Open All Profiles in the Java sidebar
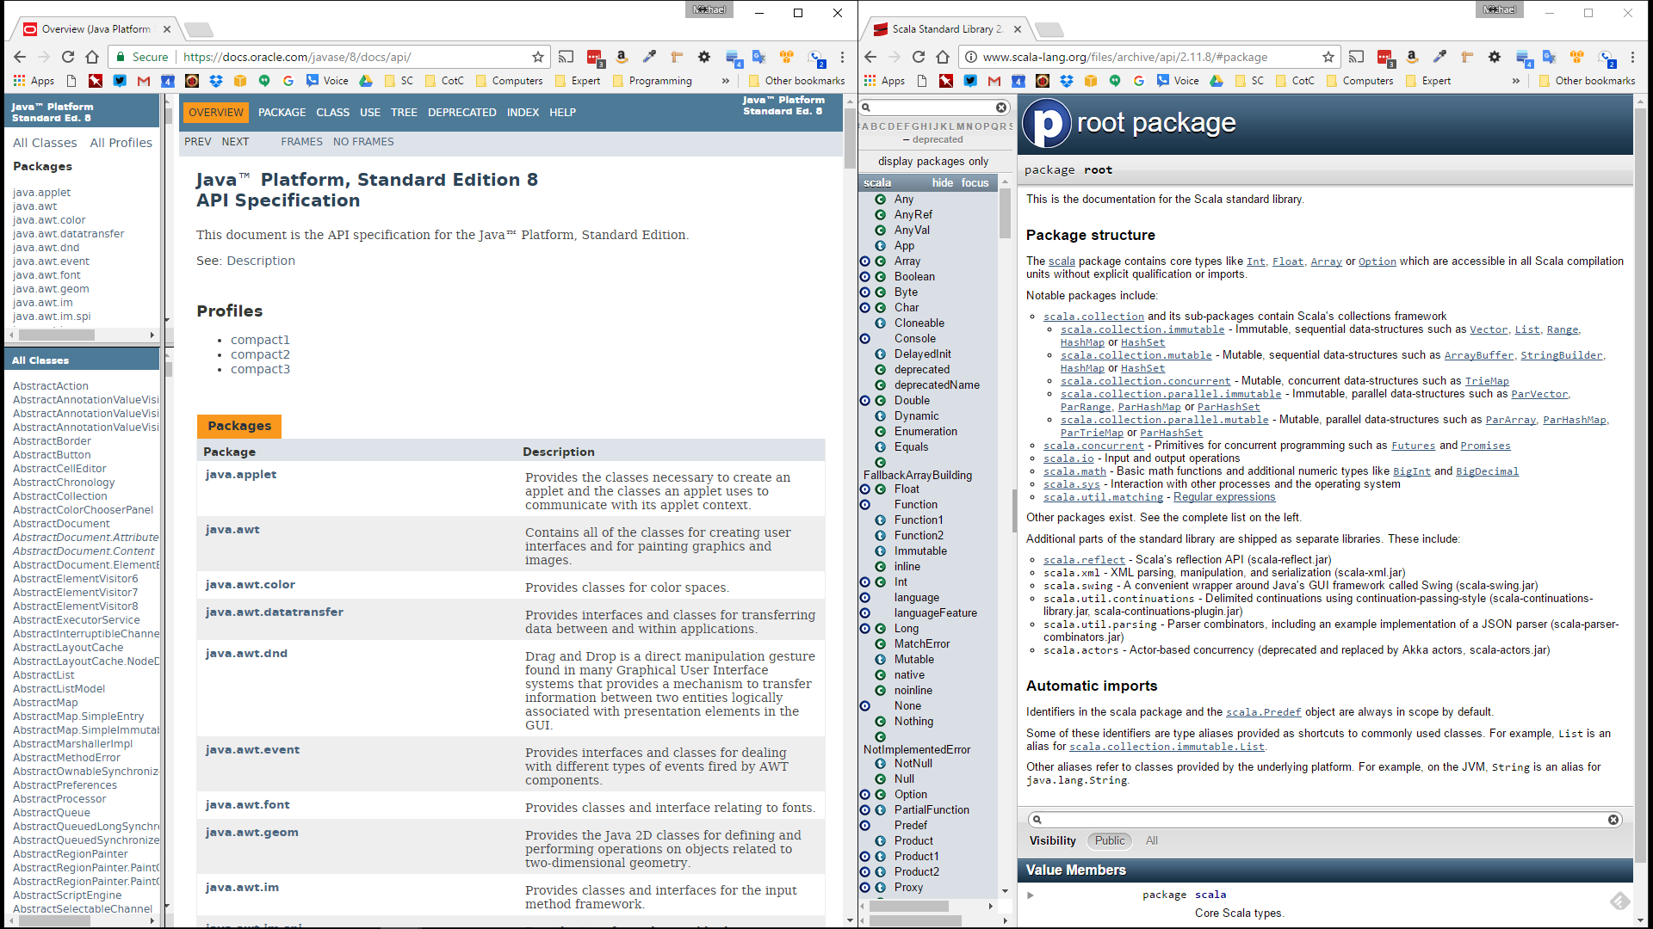The image size is (1653, 929). coord(121,143)
